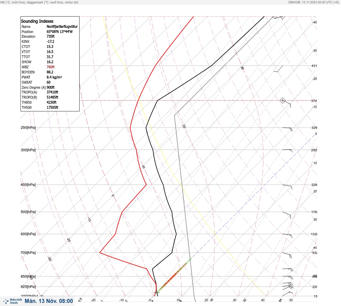Select the TROPO(A) value '37410ft'
The width and height of the screenshot is (341, 306).
(52, 92)
